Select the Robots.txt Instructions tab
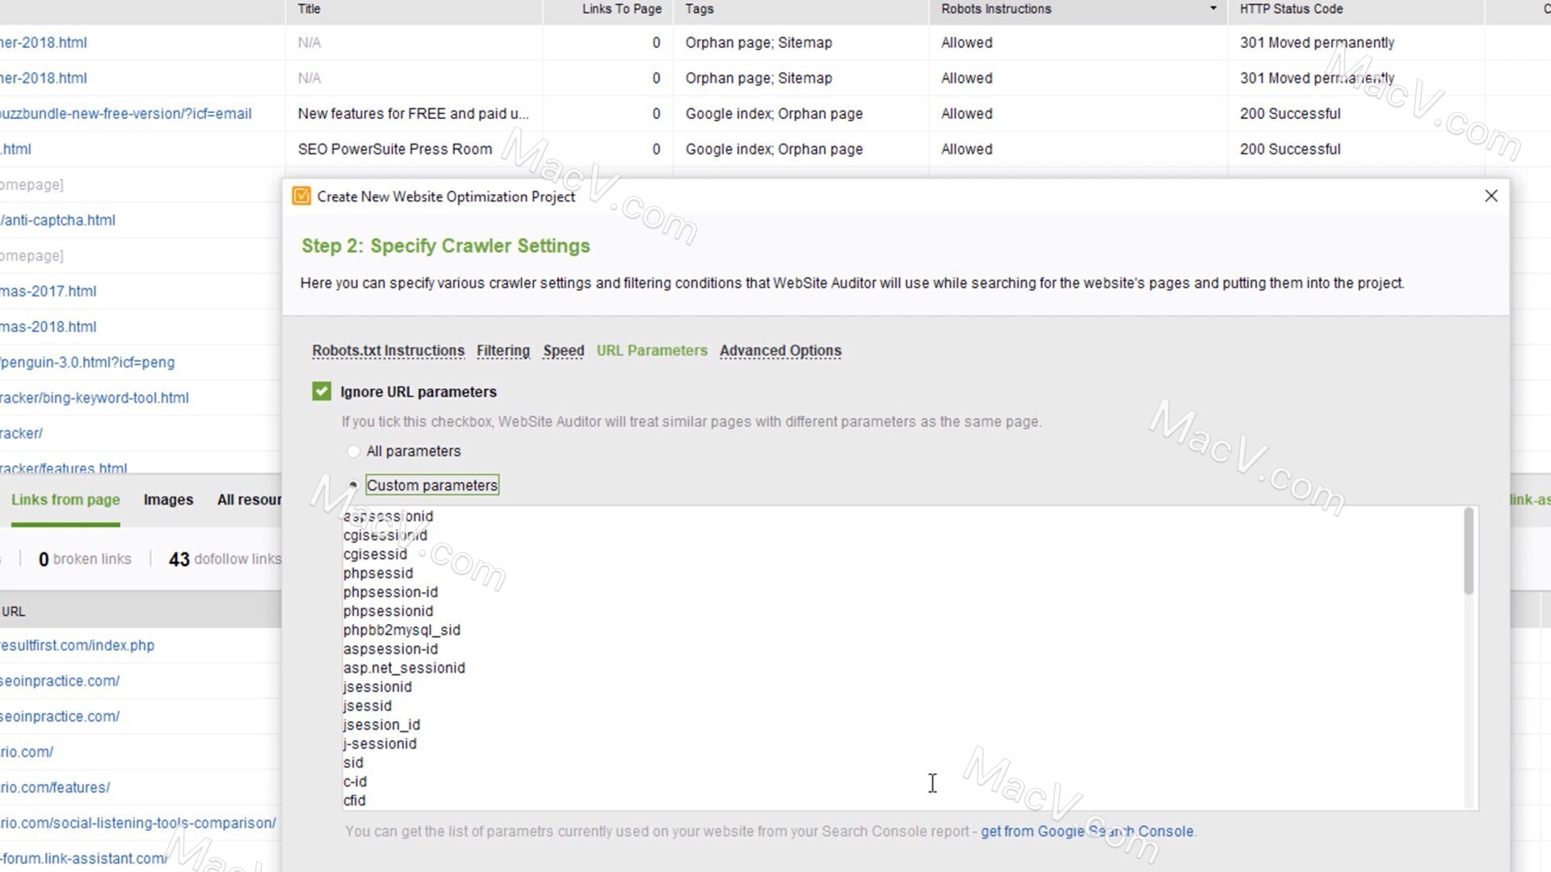Image resolution: width=1551 pixels, height=872 pixels. (388, 350)
